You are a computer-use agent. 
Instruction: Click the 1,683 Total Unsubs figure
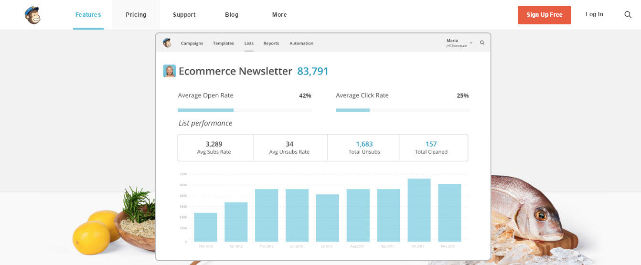tap(364, 144)
